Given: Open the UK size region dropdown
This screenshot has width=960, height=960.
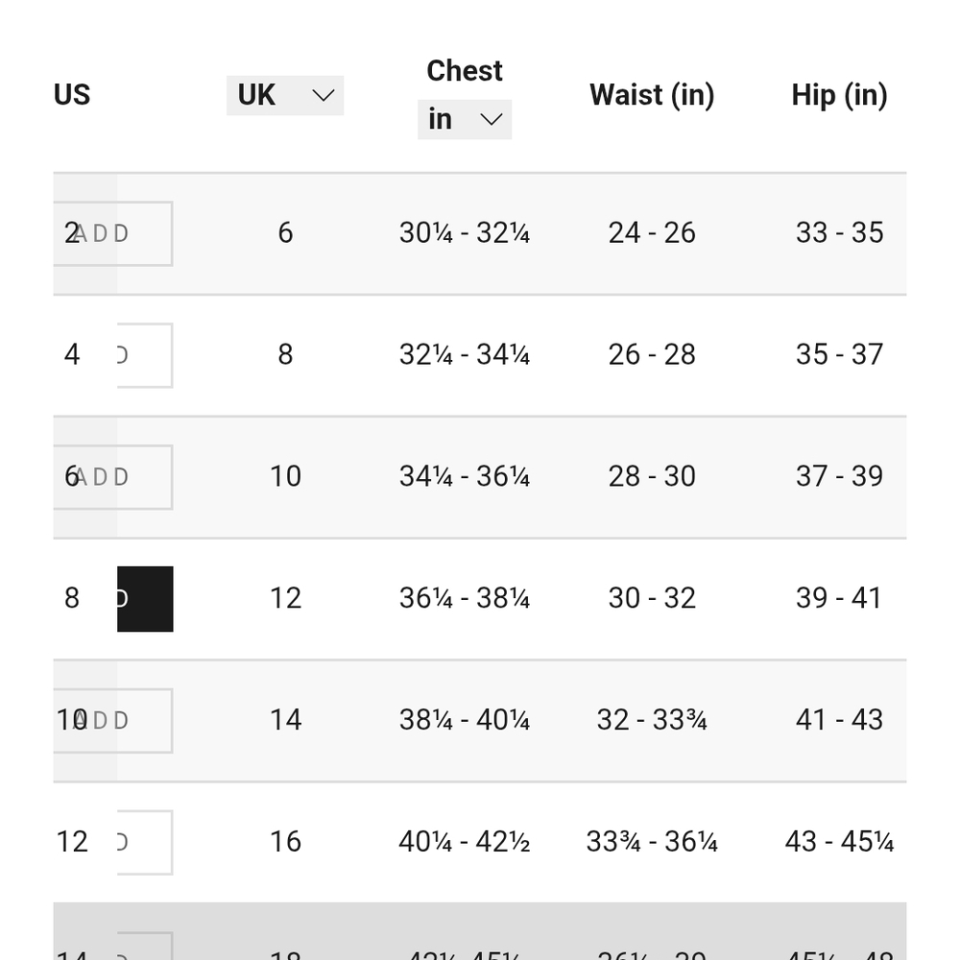Looking at the screenshot, I should pyautogui.click(x=285, y=95).
